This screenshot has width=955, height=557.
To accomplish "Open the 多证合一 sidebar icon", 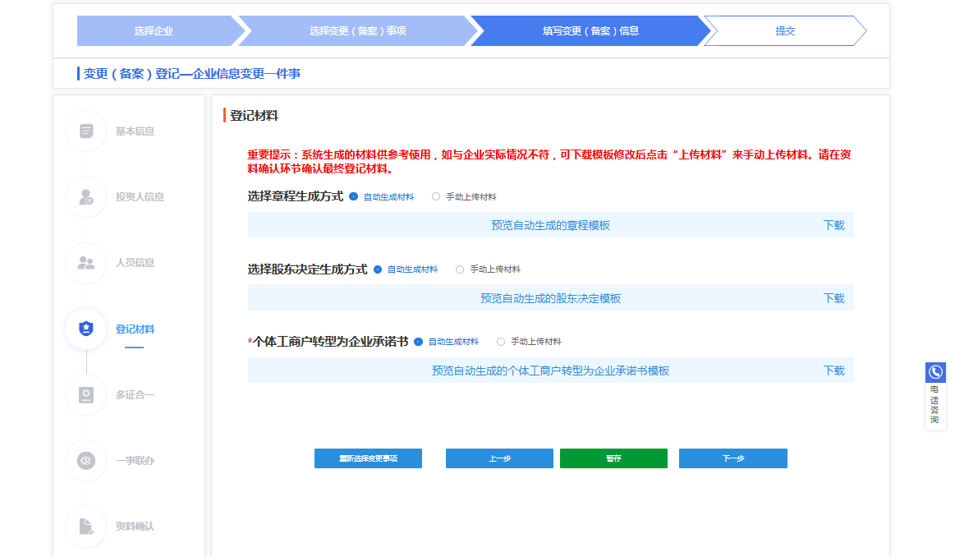I will tap(86, 395).
